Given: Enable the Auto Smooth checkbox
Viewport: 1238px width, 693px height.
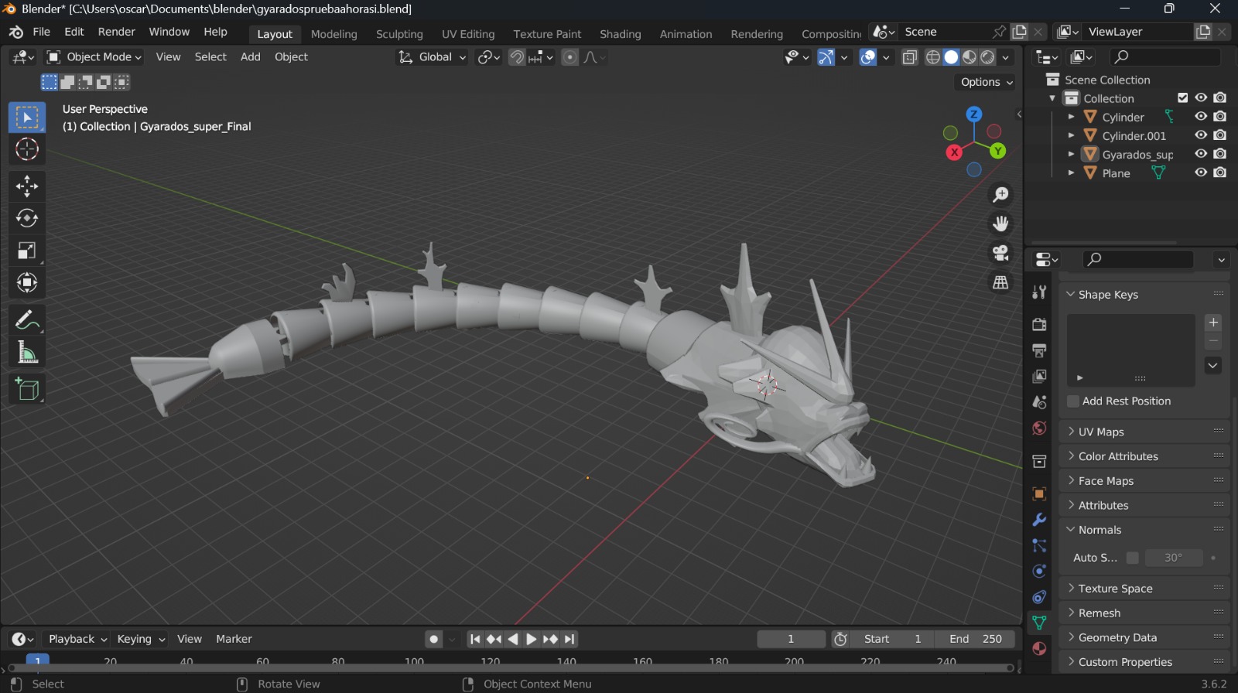Looking at the screenshot, I should (x=1132, y=558).
